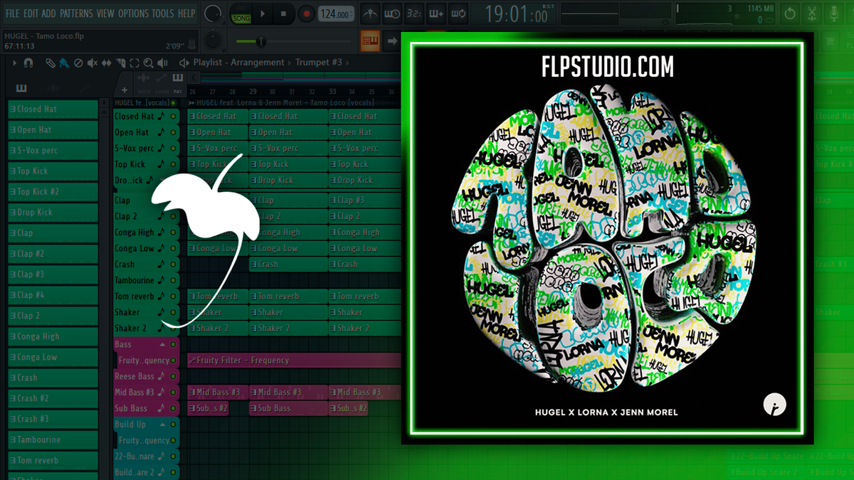The height and width of the screenshot is (480, 854).
Task: Open the Playlist Arrangement dropdown arrow
Action: click(290, 63)
